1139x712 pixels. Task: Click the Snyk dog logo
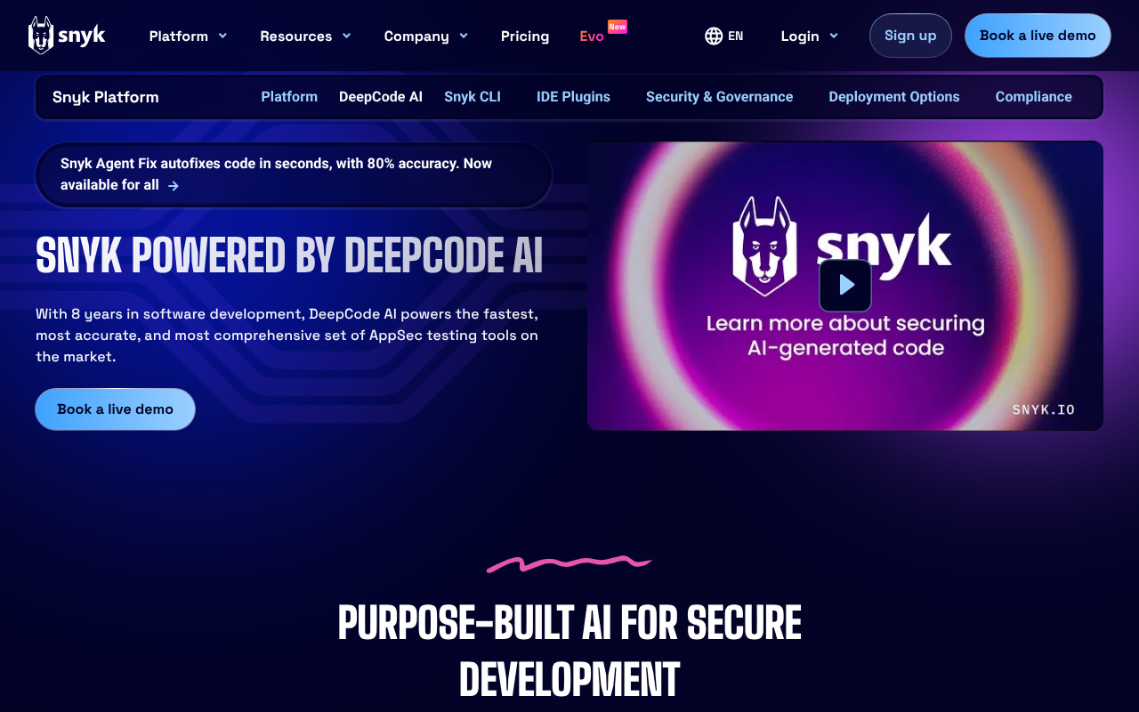click(41, 36)
